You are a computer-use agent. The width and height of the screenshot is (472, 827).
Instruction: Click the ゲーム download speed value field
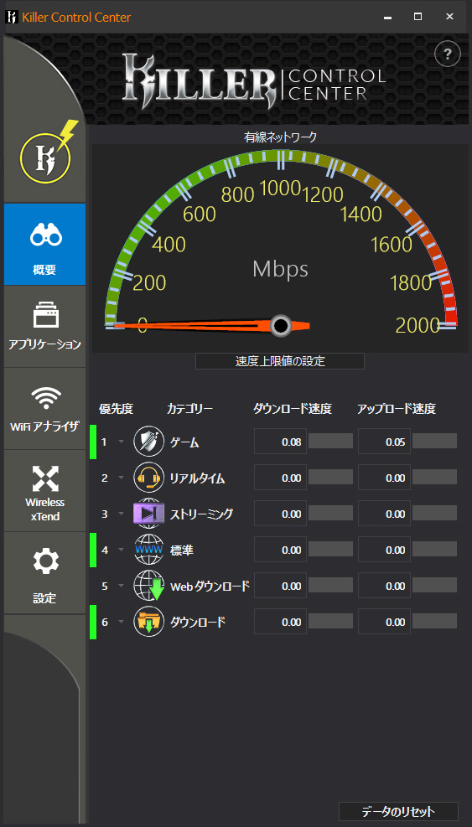coord(280,442)
